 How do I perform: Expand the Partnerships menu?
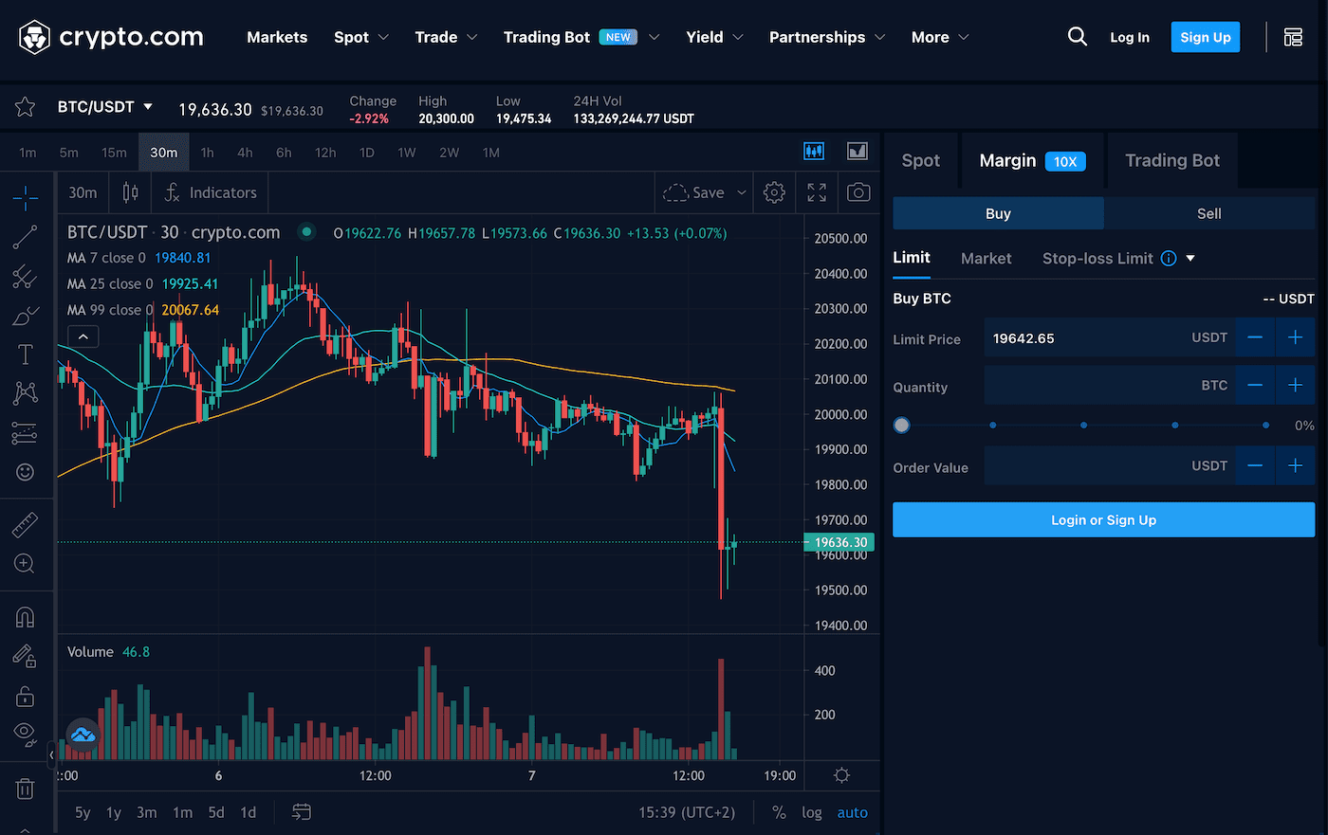pyautogui.click(x=827, y=37)
